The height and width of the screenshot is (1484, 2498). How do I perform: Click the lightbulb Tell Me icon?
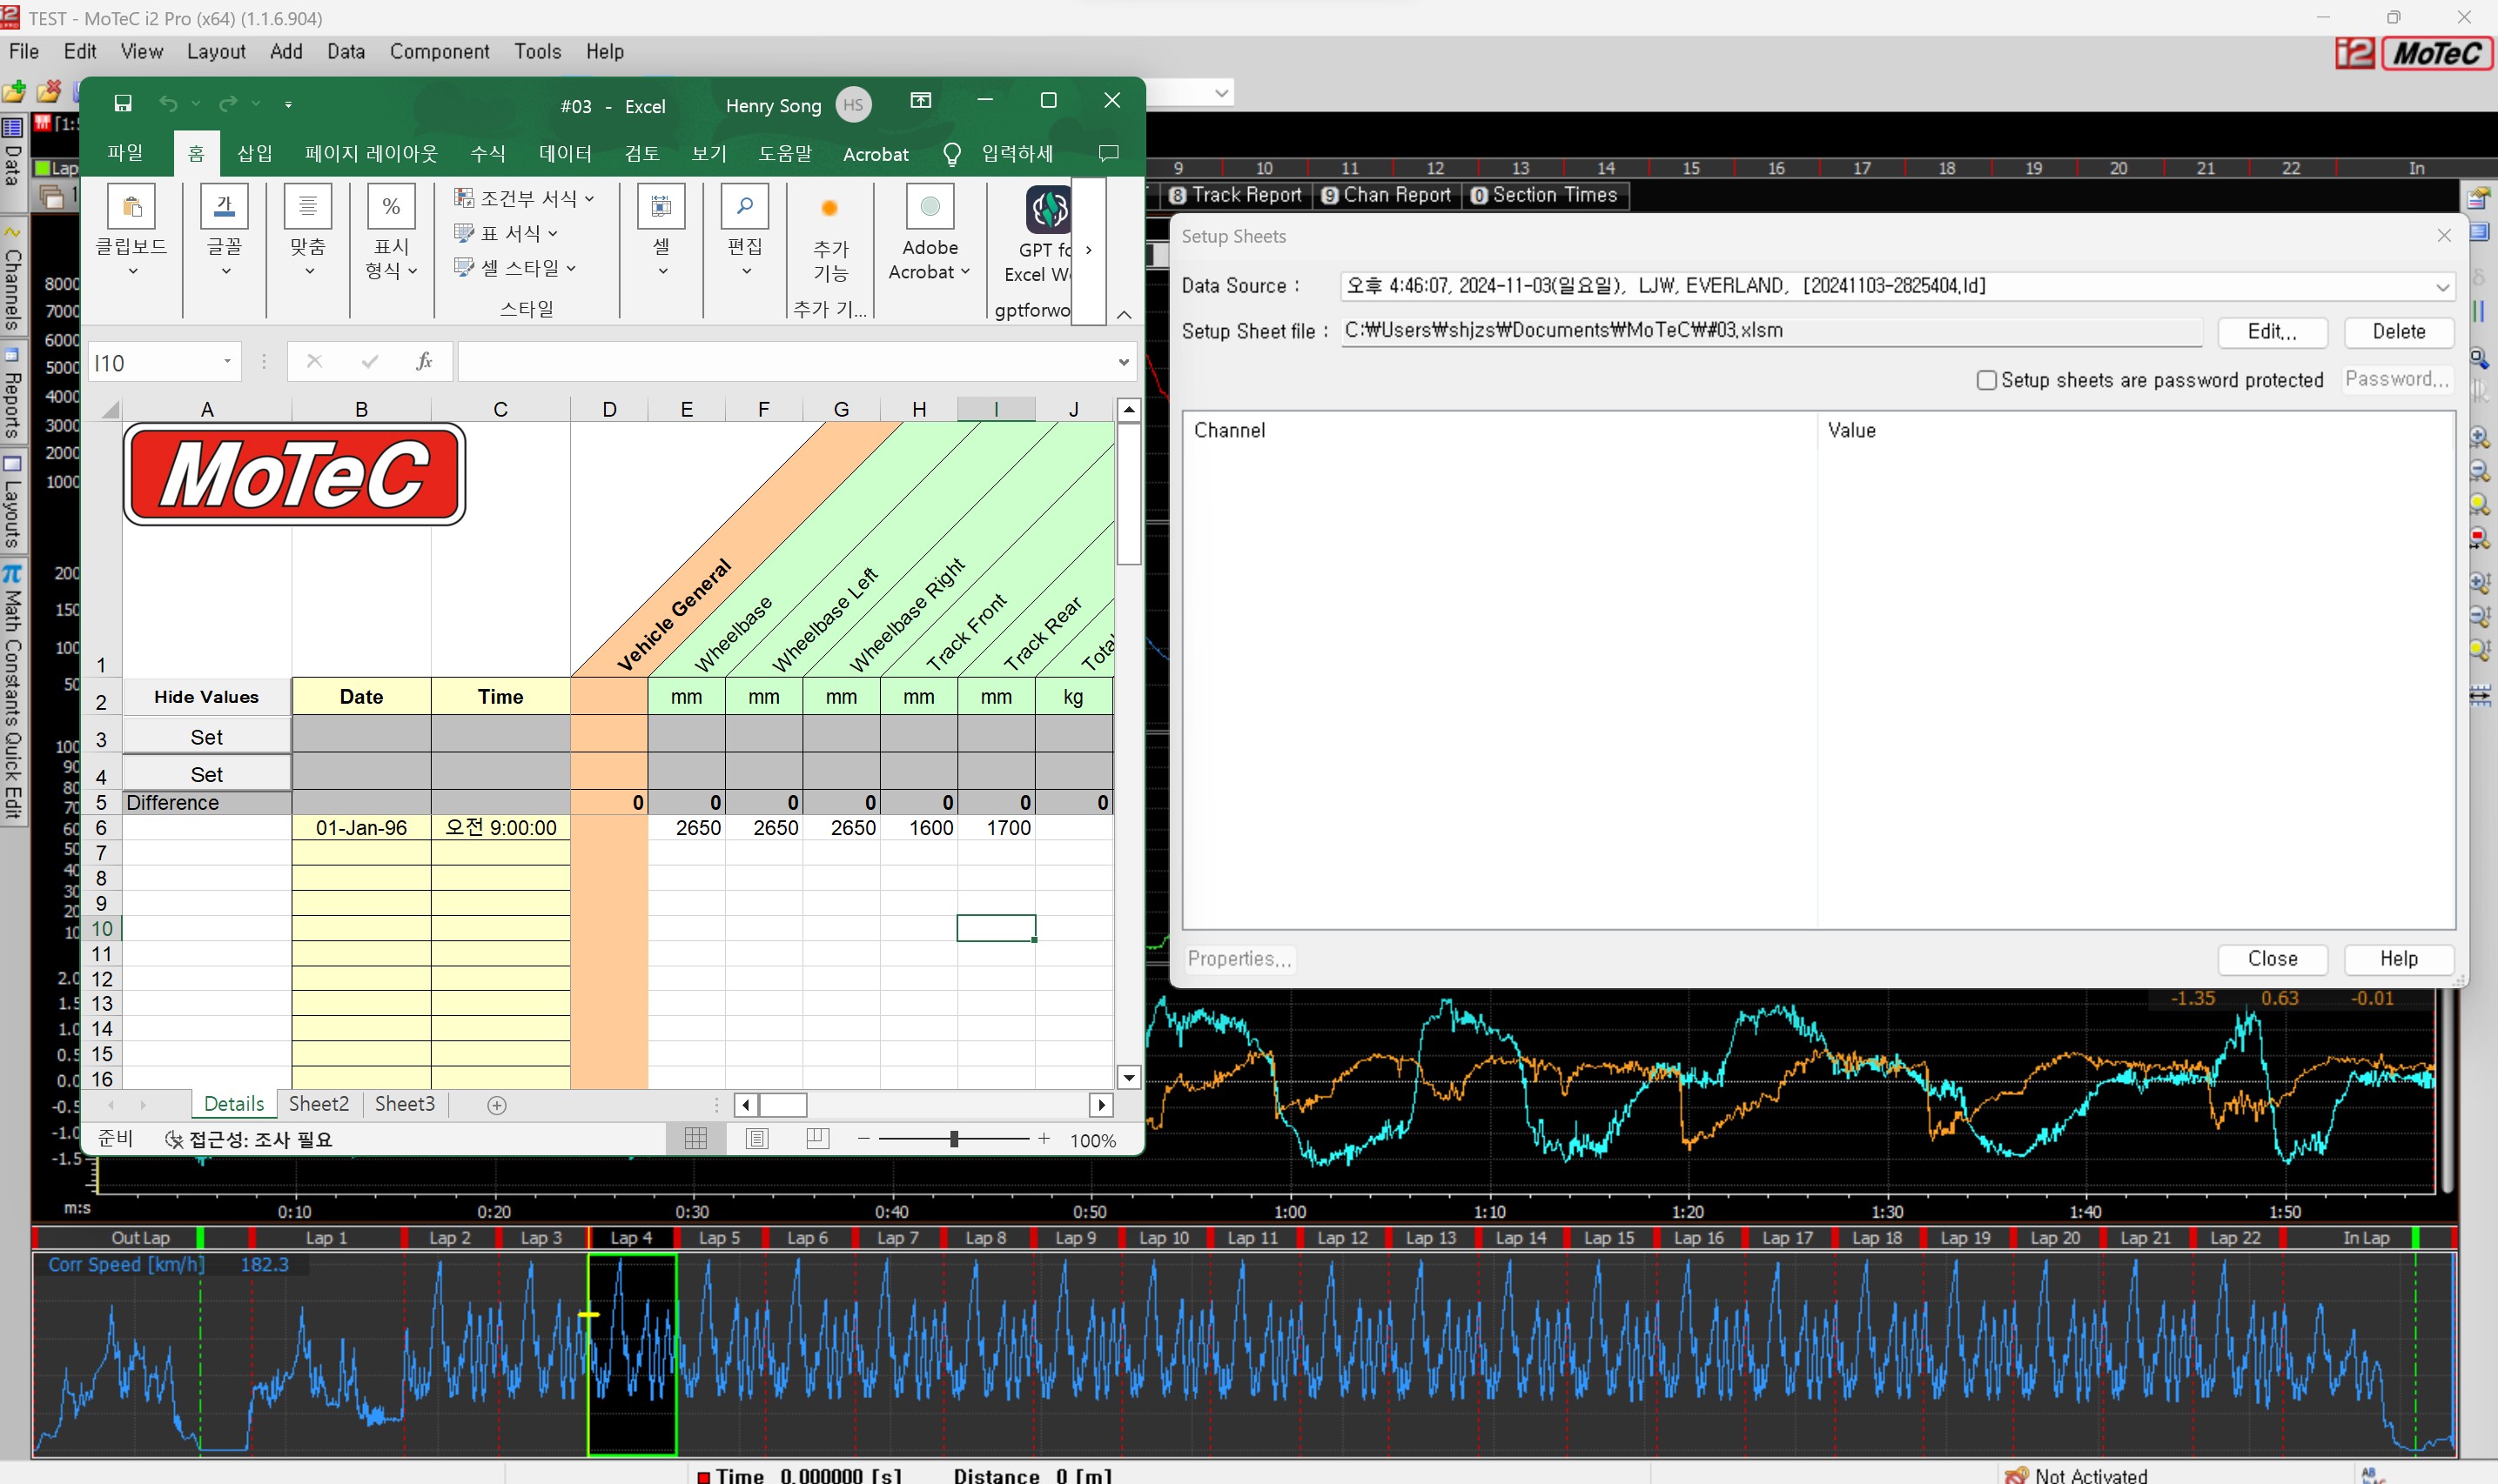click(x=951, y=154)
